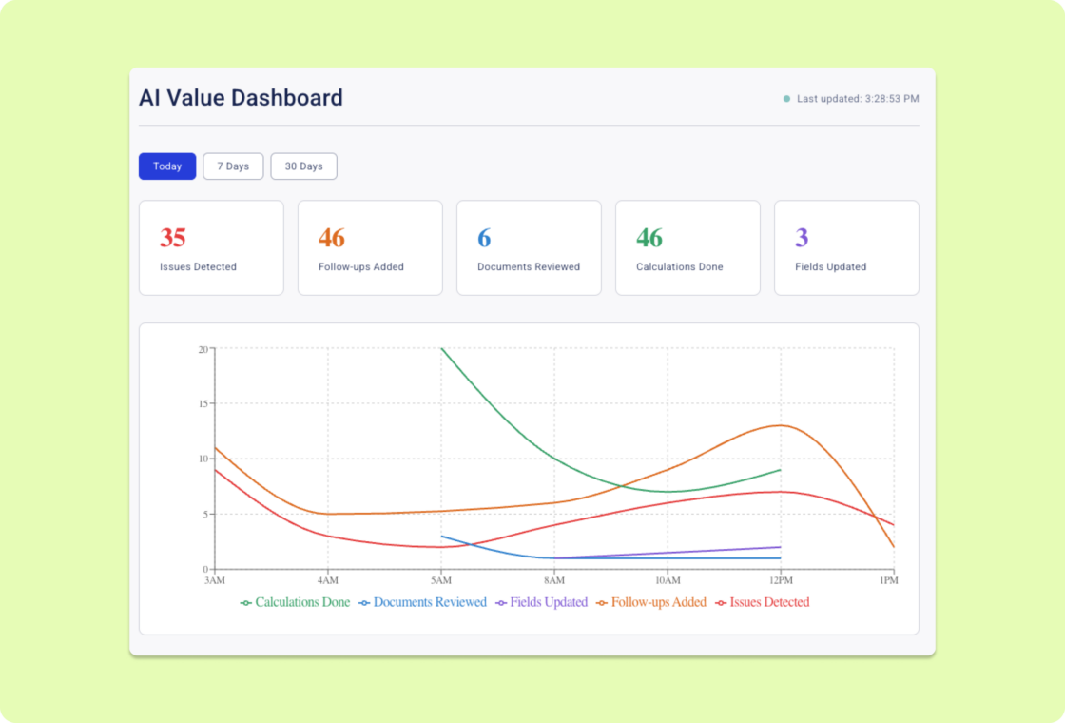Click the orange Follow-ups peak at 12PM

tap(780, 425)
